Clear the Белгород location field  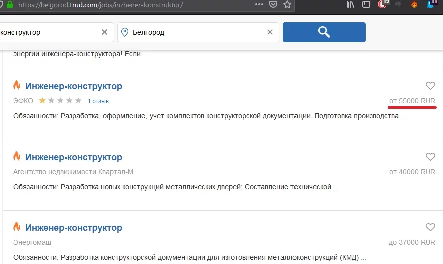click(270, 32)
